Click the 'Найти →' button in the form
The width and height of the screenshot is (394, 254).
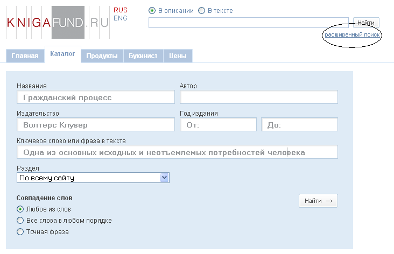[x=318, y=201]
